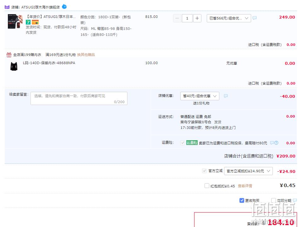Click gift item text L码-140D-保暖内衣-48688NPA
This screenshot has height=227, width=298.
(x=49, y=63)
